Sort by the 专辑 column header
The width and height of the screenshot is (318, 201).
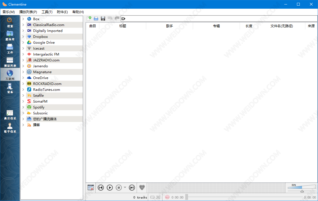[x=216, y=26]
